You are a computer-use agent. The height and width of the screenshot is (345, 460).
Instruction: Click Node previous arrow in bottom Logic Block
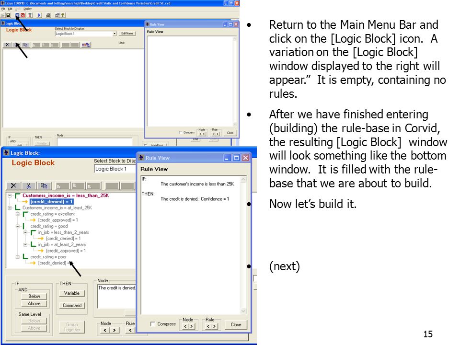pyautogui.click(x=105, y=330)
